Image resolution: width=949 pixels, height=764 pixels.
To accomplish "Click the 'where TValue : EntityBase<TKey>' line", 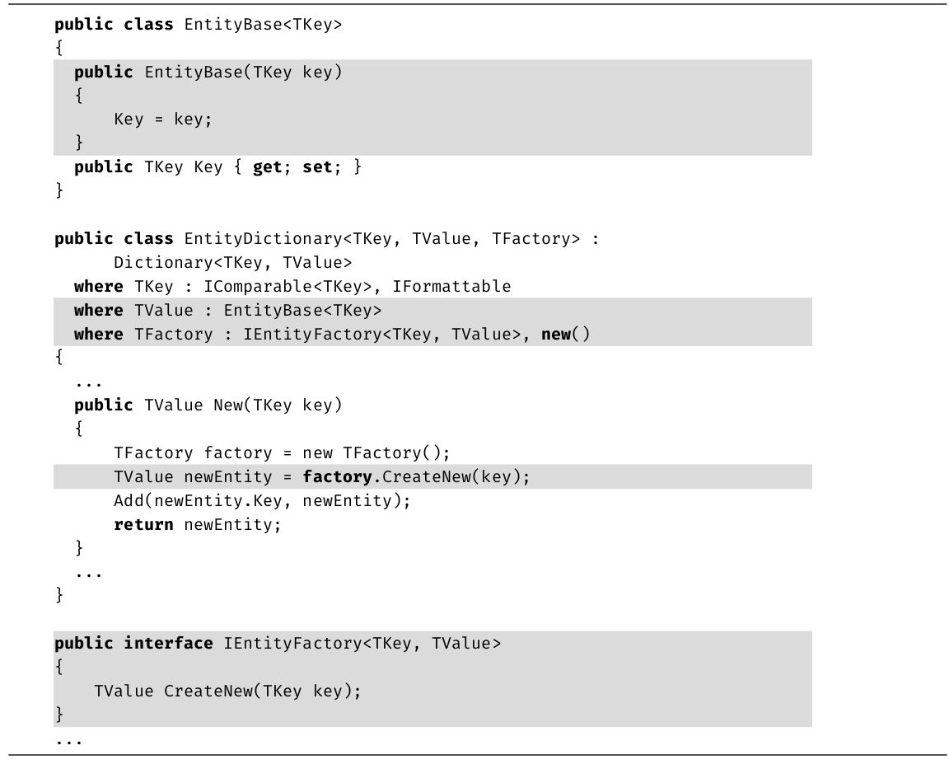I will pos(227,311).
